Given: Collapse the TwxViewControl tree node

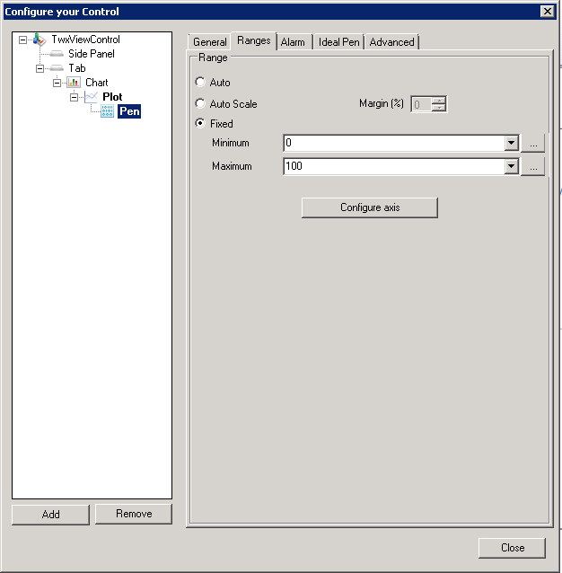Looking at the screenshot, I should pos(22,40).
